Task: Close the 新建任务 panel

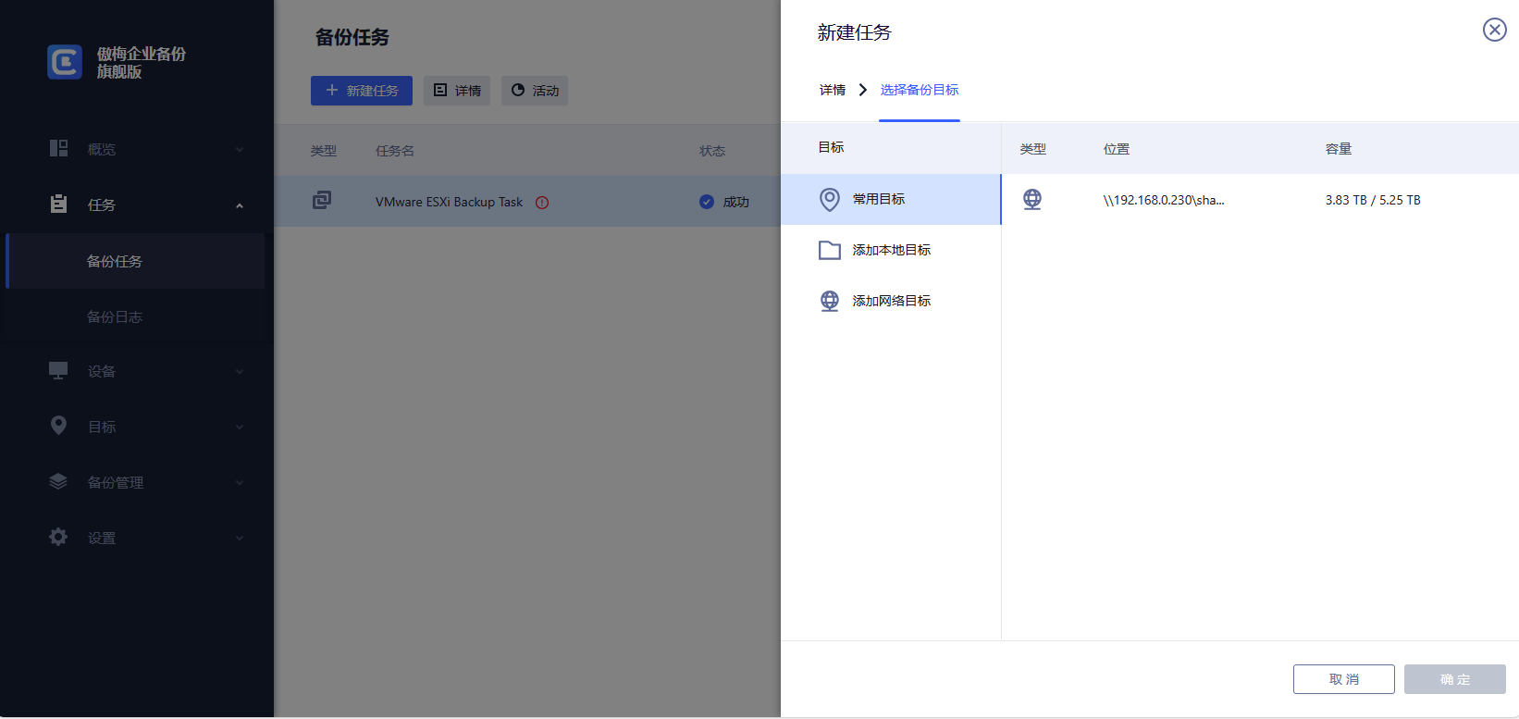Action: tap(1494, 30)
